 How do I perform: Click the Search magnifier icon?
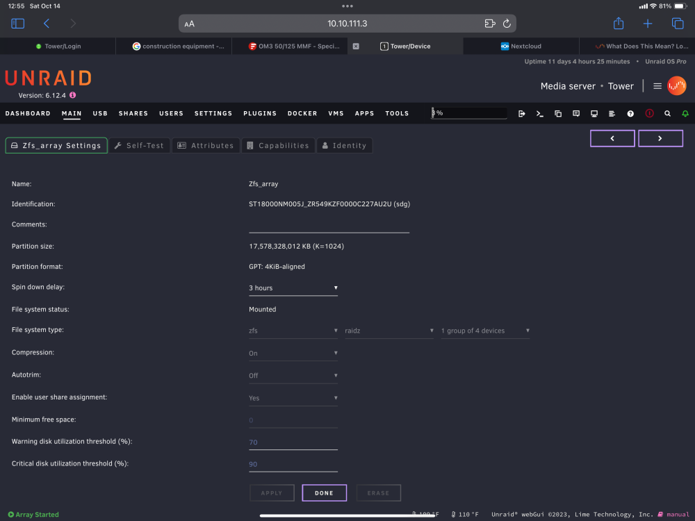pos(667,114)
